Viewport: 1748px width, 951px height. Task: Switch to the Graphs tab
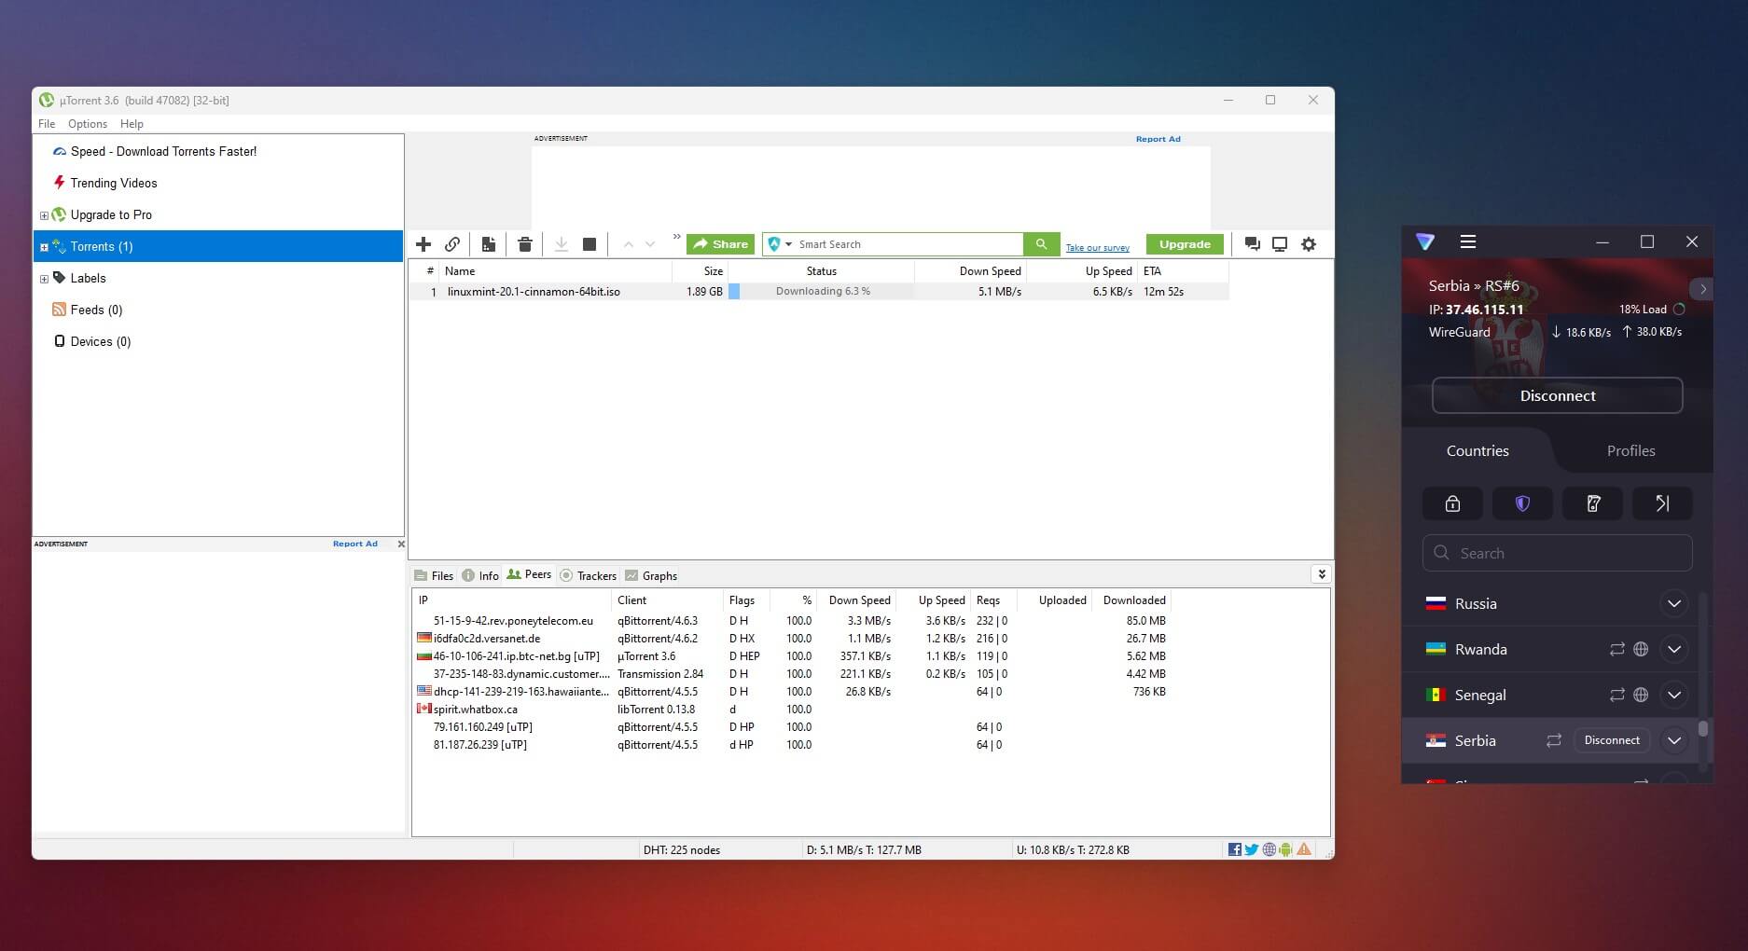point(651,575)
